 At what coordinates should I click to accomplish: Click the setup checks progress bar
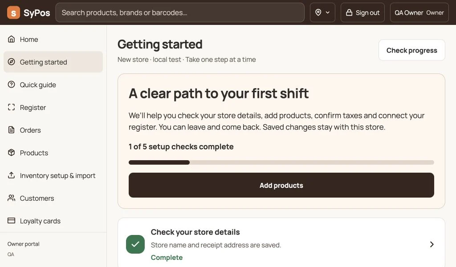click(281, 162)
